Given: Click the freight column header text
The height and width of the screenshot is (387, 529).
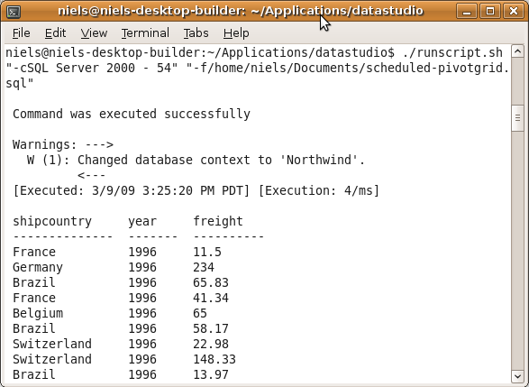Looking at the screenshot, I should coord(218,221).
